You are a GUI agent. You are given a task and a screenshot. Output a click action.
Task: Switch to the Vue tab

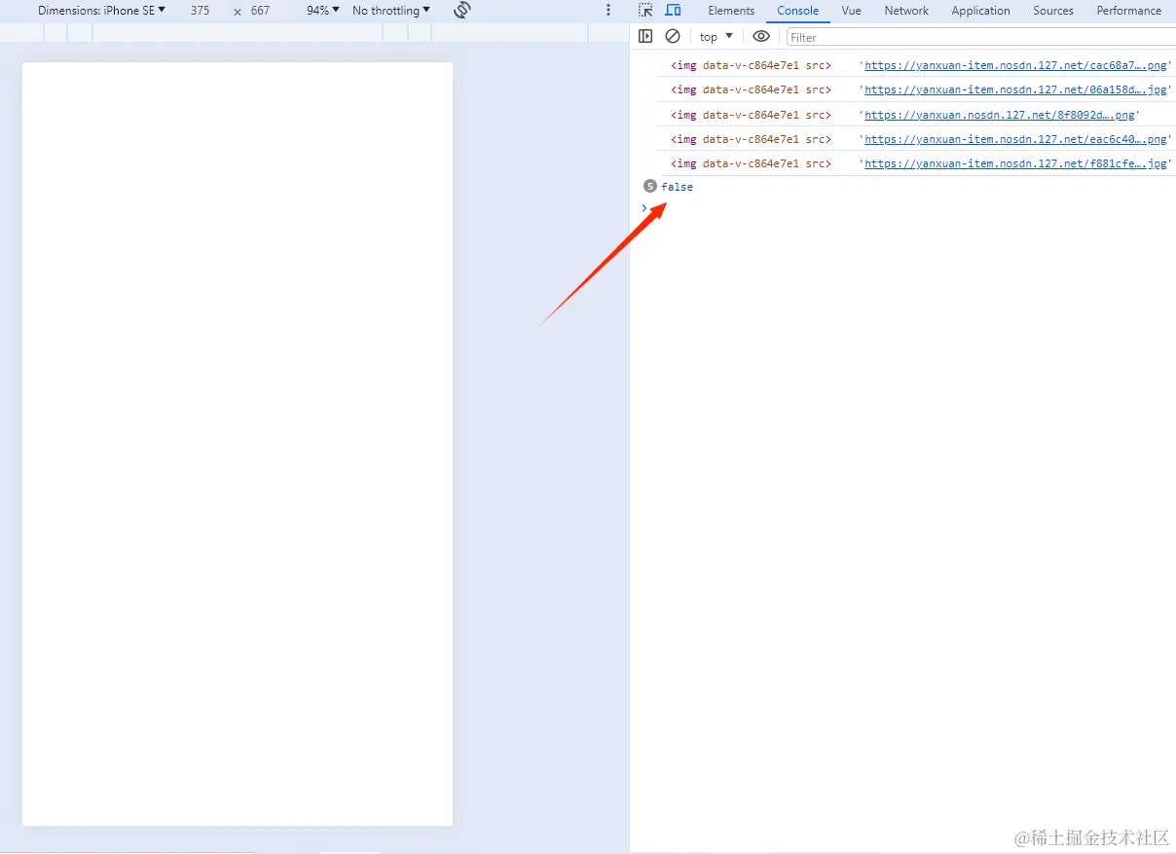tap(851, 10)
